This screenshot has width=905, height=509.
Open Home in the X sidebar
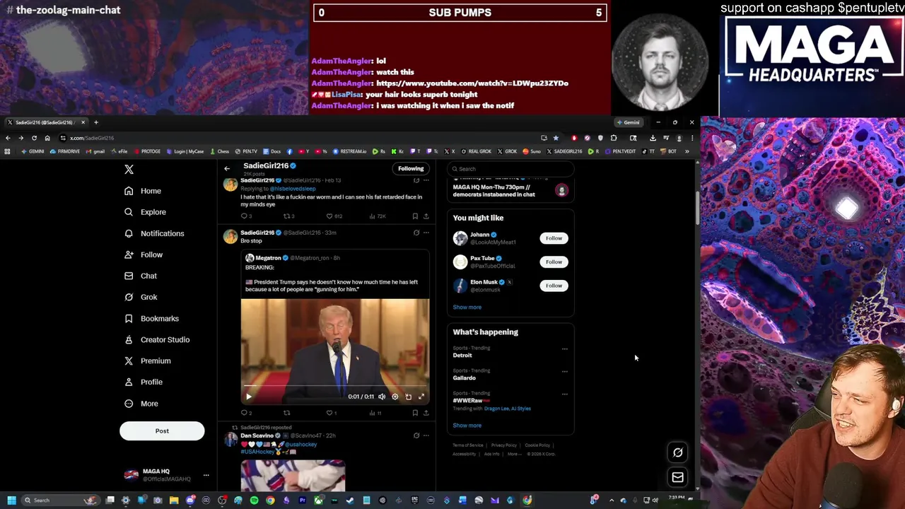[x=143, y=191]
